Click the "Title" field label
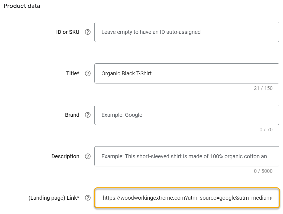 click(71, 73)
